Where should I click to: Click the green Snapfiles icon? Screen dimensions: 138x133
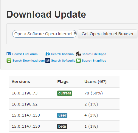78,60
